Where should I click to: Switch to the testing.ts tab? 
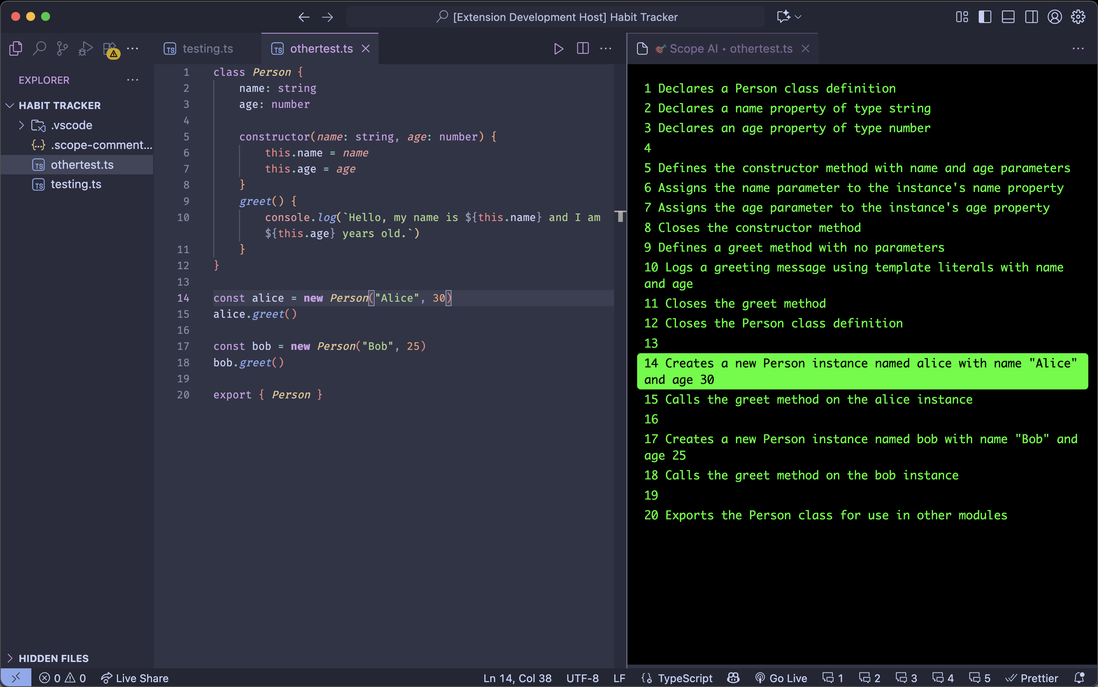(x=207, y=49)
